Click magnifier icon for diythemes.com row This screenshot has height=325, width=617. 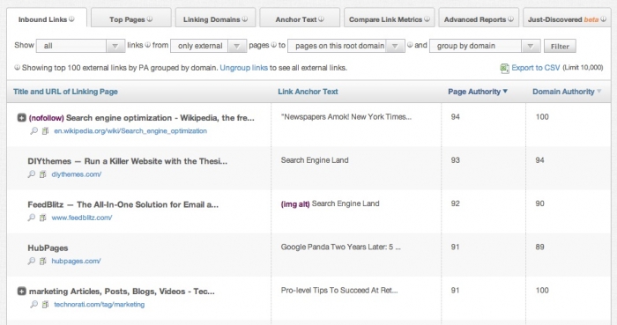pyautogui.click(x=32, y=174)
